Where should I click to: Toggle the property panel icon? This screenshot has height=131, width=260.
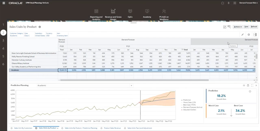[x=255, y=35]
